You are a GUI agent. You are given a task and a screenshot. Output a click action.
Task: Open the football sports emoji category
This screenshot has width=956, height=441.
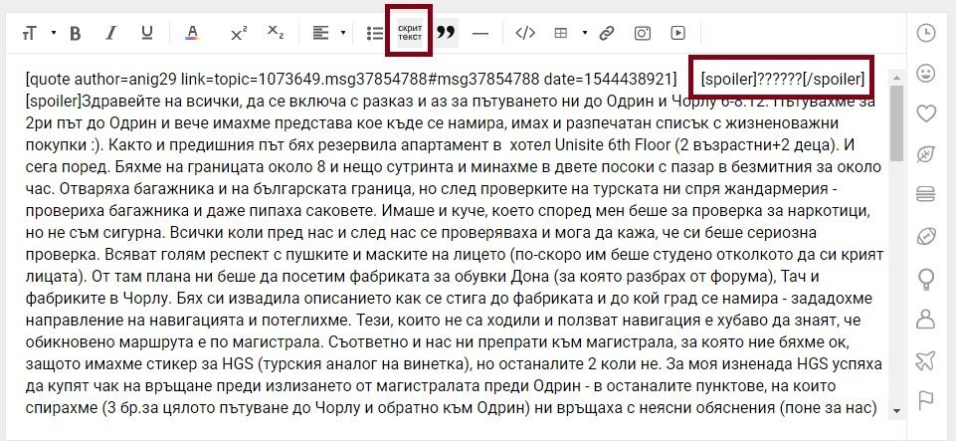pyautogui.click(x=926, y=236)
